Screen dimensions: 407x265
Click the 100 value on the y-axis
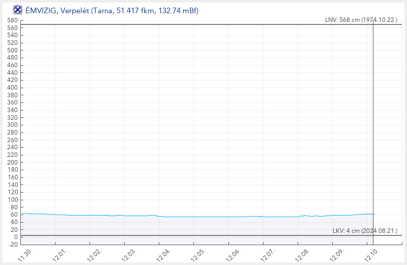pos(12,200)
